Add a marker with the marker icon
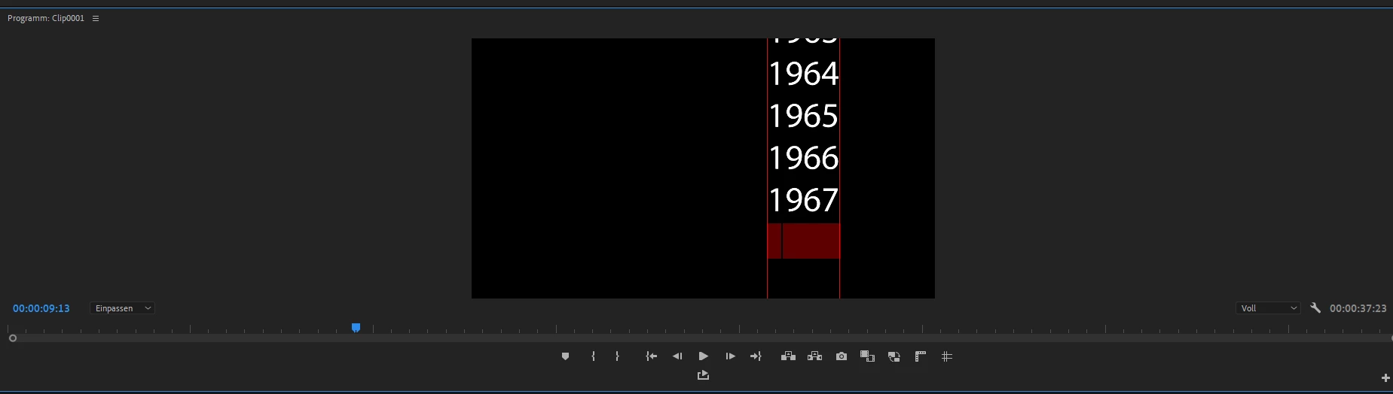Viewport: 1393px width, 394px height. coord(565,356)
